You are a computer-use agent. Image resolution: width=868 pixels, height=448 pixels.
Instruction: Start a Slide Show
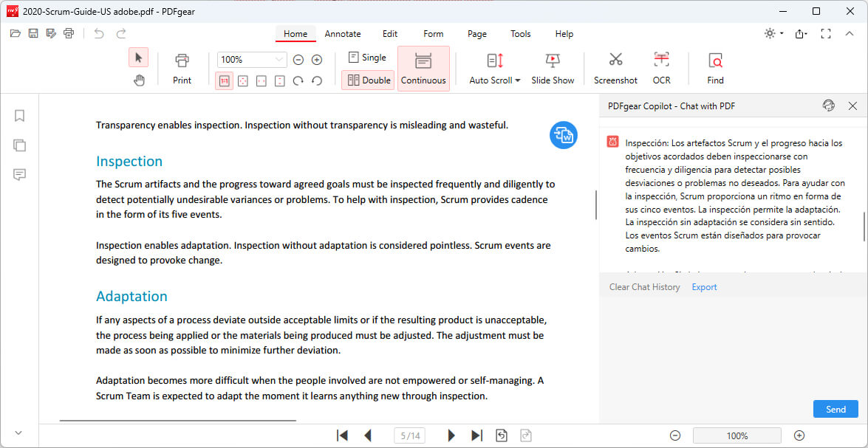tap(553, 69)
